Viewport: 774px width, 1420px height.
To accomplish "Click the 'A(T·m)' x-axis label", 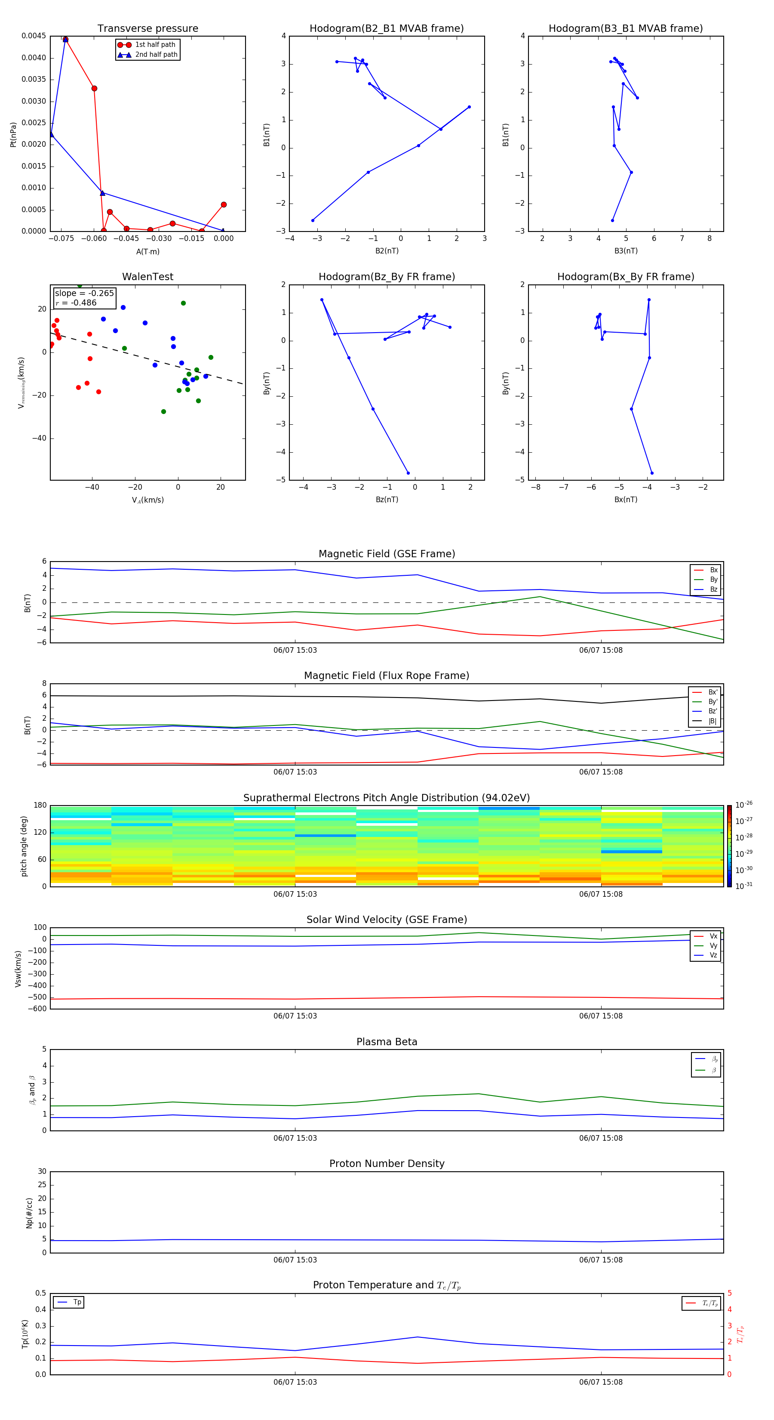I will pos(147,251).
